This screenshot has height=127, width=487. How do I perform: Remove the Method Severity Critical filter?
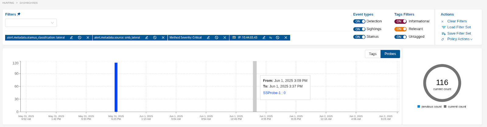click(225, 38)
